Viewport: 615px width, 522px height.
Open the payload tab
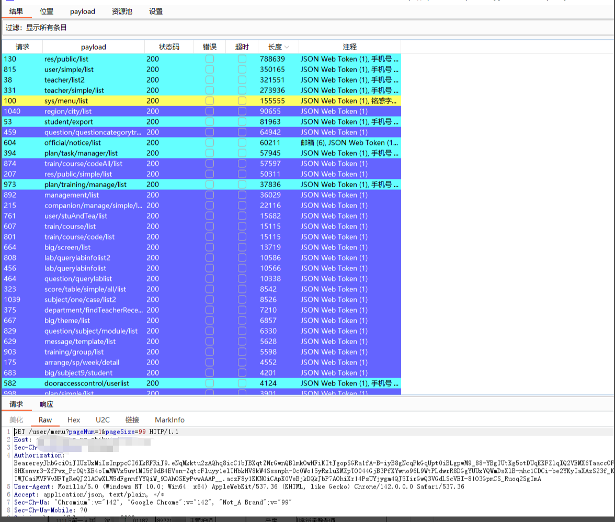point(83,12)
